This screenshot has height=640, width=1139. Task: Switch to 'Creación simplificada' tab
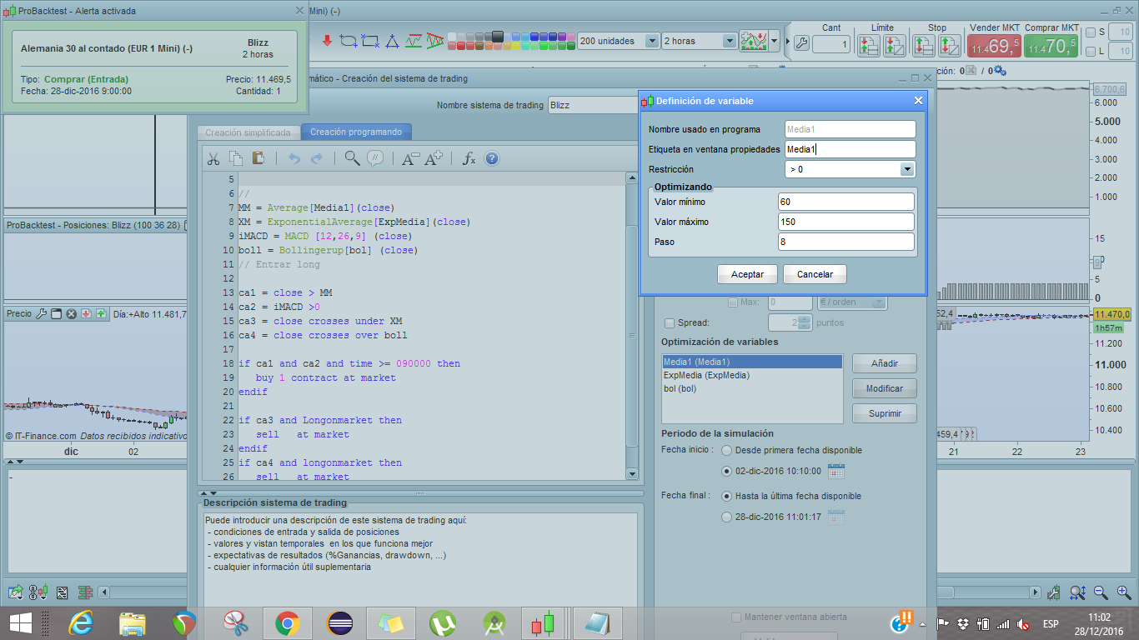click(248, 132)
